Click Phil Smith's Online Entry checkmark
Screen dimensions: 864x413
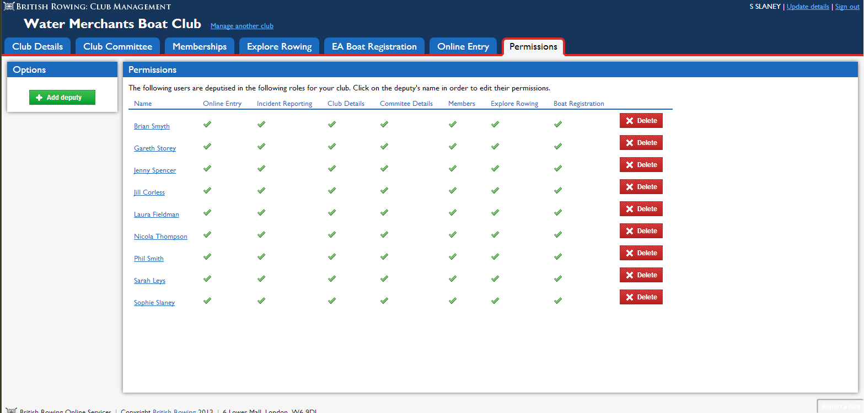tap(207, 256)
